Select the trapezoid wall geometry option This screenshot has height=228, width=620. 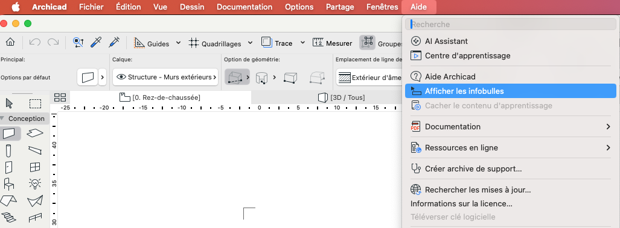[x=290, y=78]
